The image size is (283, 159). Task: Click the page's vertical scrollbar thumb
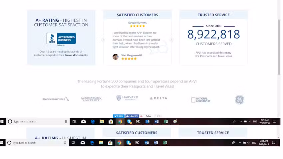(279, 47)
